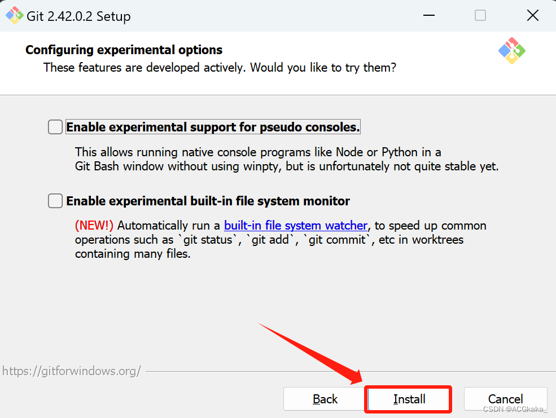Enable experimental pseudo consoles checkbox
Image resolution: width=556 pixels, height=418 pixels.
pos(55,127)
